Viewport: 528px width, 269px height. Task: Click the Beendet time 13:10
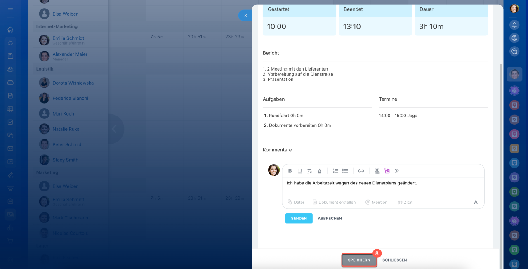point(352,26)
